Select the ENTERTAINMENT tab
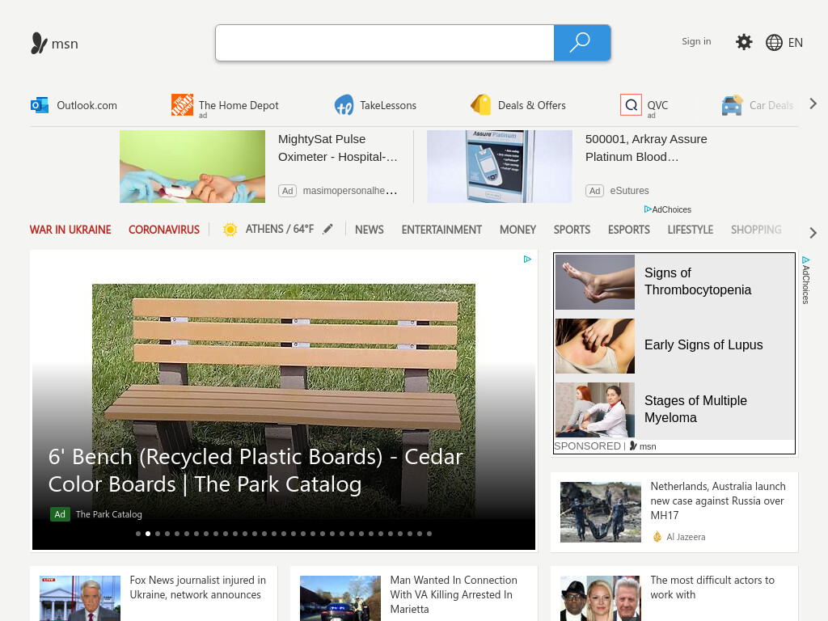Viewport: 828px width, 621px height. [441, 230]
